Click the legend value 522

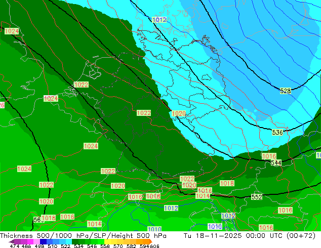[x=66, y=246]
